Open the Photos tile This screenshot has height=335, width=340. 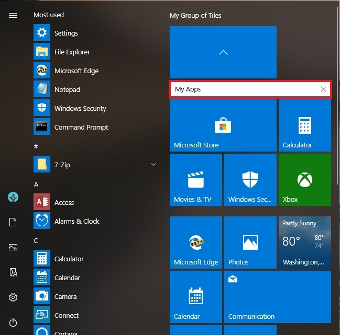(x=250, y=242)
